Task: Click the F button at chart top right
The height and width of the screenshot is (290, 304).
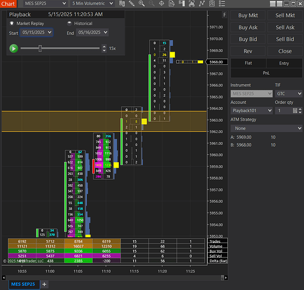Action: [x=225, y=14]
